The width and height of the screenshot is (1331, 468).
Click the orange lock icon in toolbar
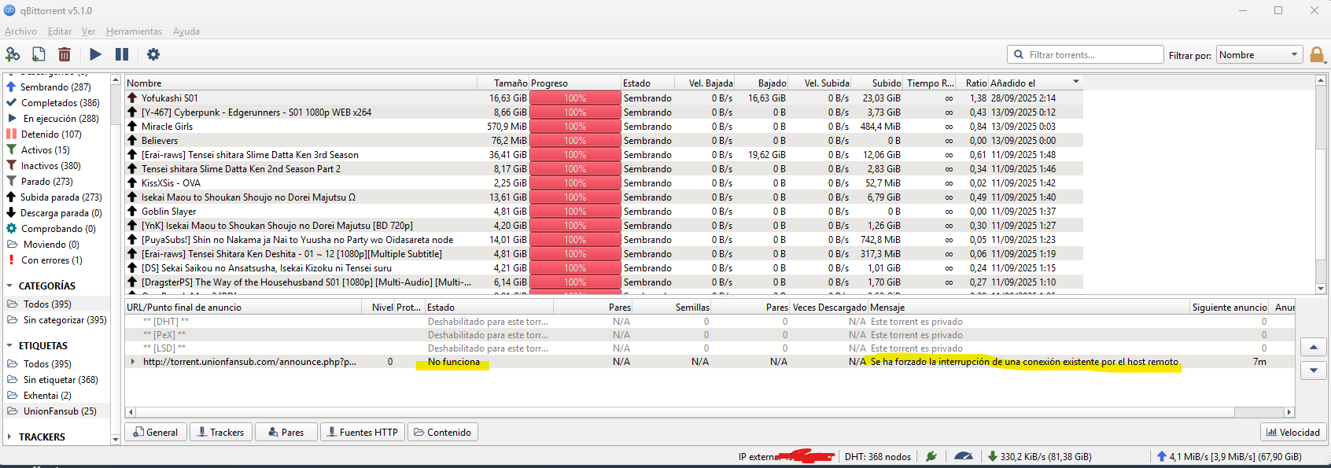click(1316, 54)
